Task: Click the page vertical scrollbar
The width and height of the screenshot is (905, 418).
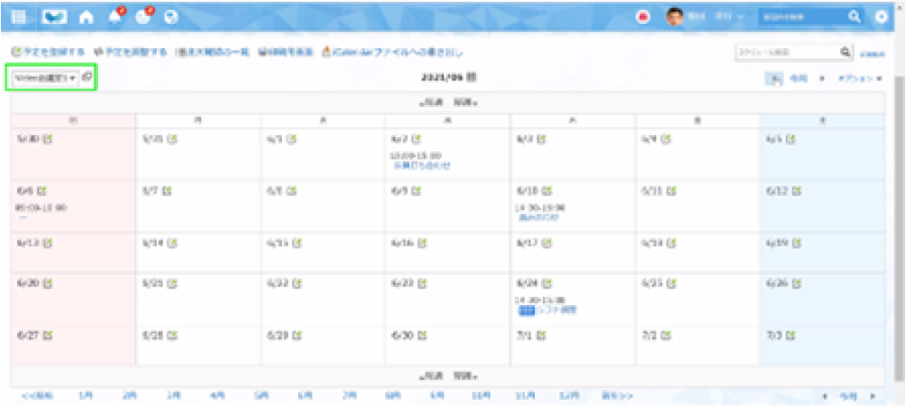Action: click(x=899, y=230)
